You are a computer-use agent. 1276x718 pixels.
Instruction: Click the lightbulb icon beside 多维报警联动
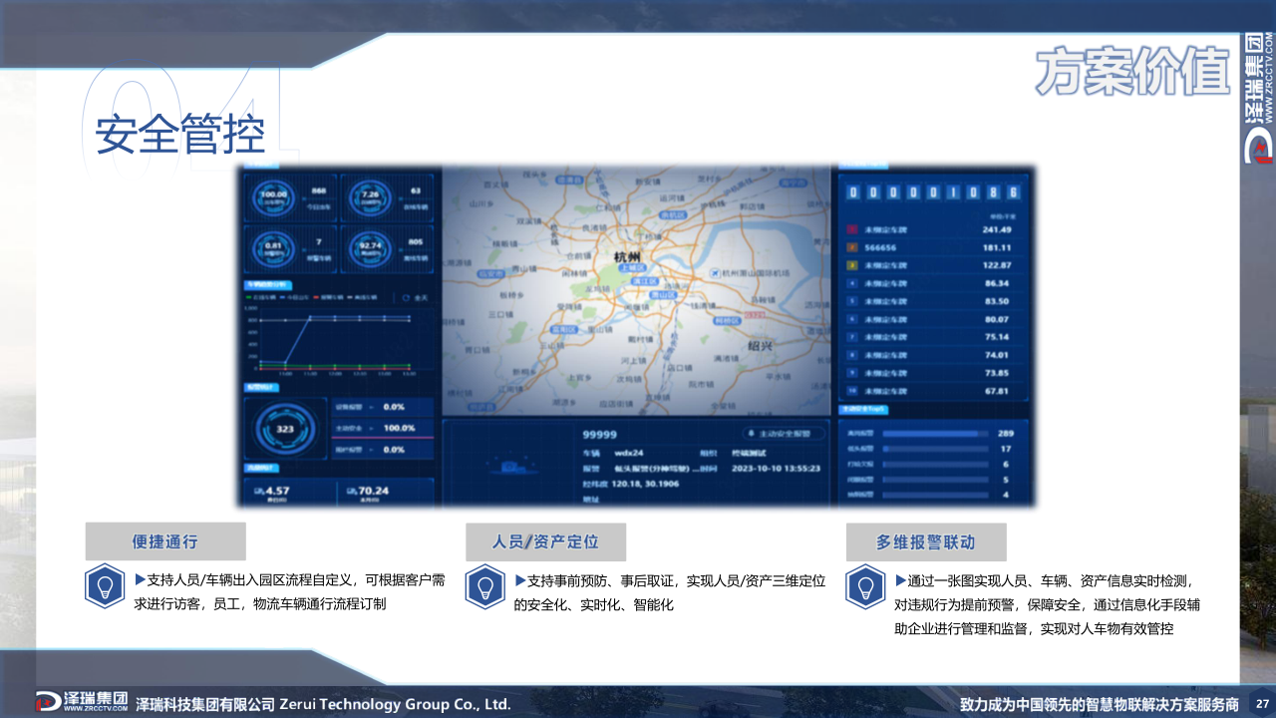866,586
